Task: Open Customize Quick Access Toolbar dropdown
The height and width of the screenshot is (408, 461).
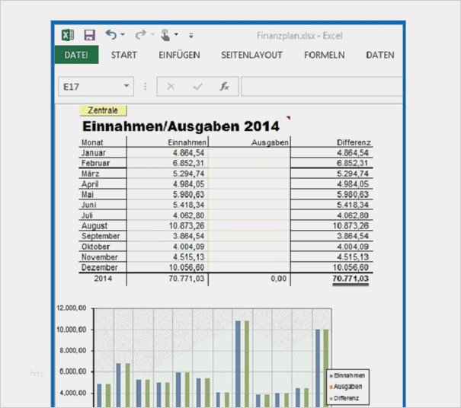Action: point(190,36)
